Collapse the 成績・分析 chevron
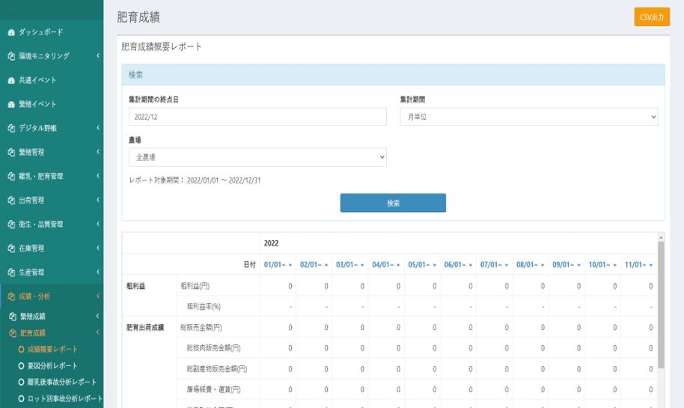684x408 pixels. [x=98, y=296]
